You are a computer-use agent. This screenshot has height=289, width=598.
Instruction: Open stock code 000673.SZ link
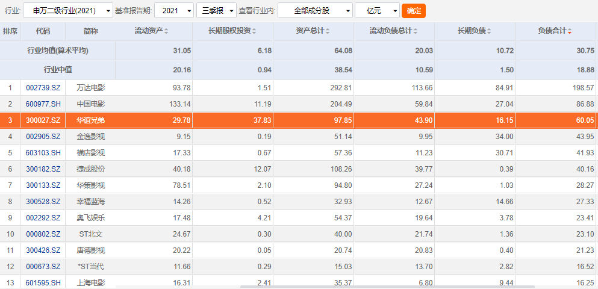(x=43, y=267)
